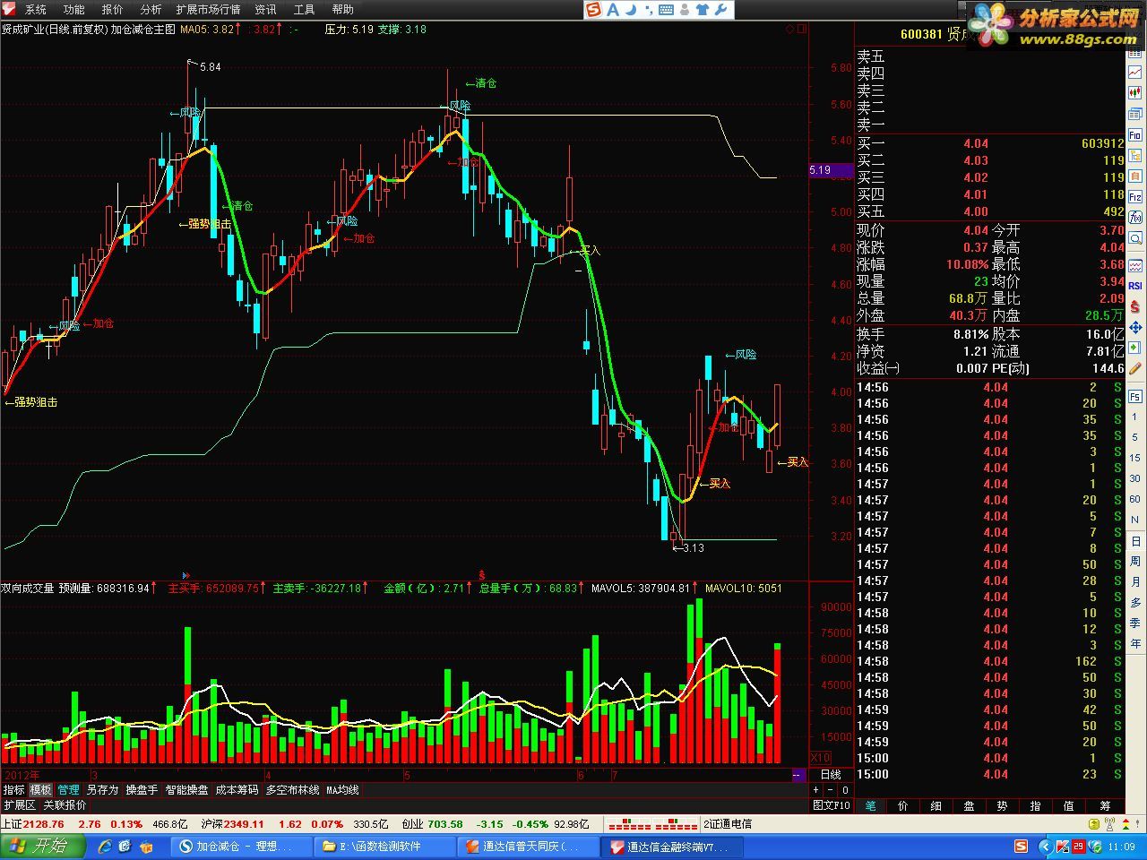1147x860 pixels.
Task: Switch to the 30-minute period
Action: pyautogui.click(x=1134, y=478)
